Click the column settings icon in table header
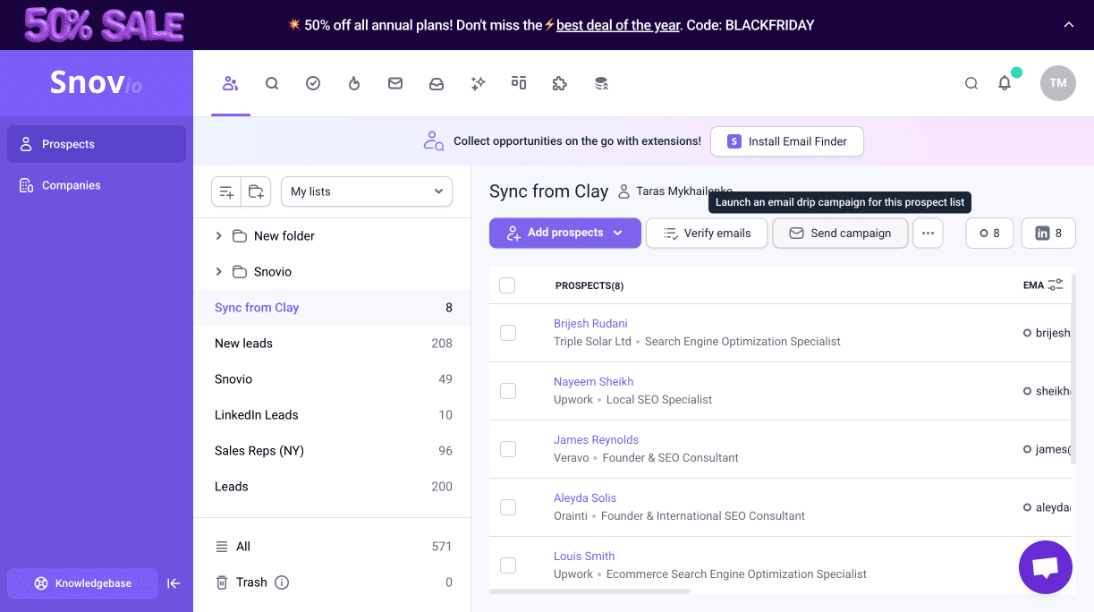The height and width of the screenshot is (612, 1094). click(1056, 285)
